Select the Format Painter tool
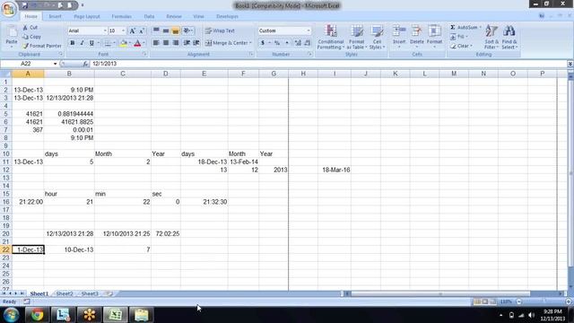This screenshot has height=323, width=574. pyautogui.click(x=42, y=46)
